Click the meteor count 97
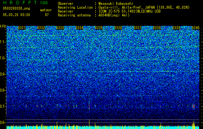This screenshot has height=129, width=203. (46, 15)
